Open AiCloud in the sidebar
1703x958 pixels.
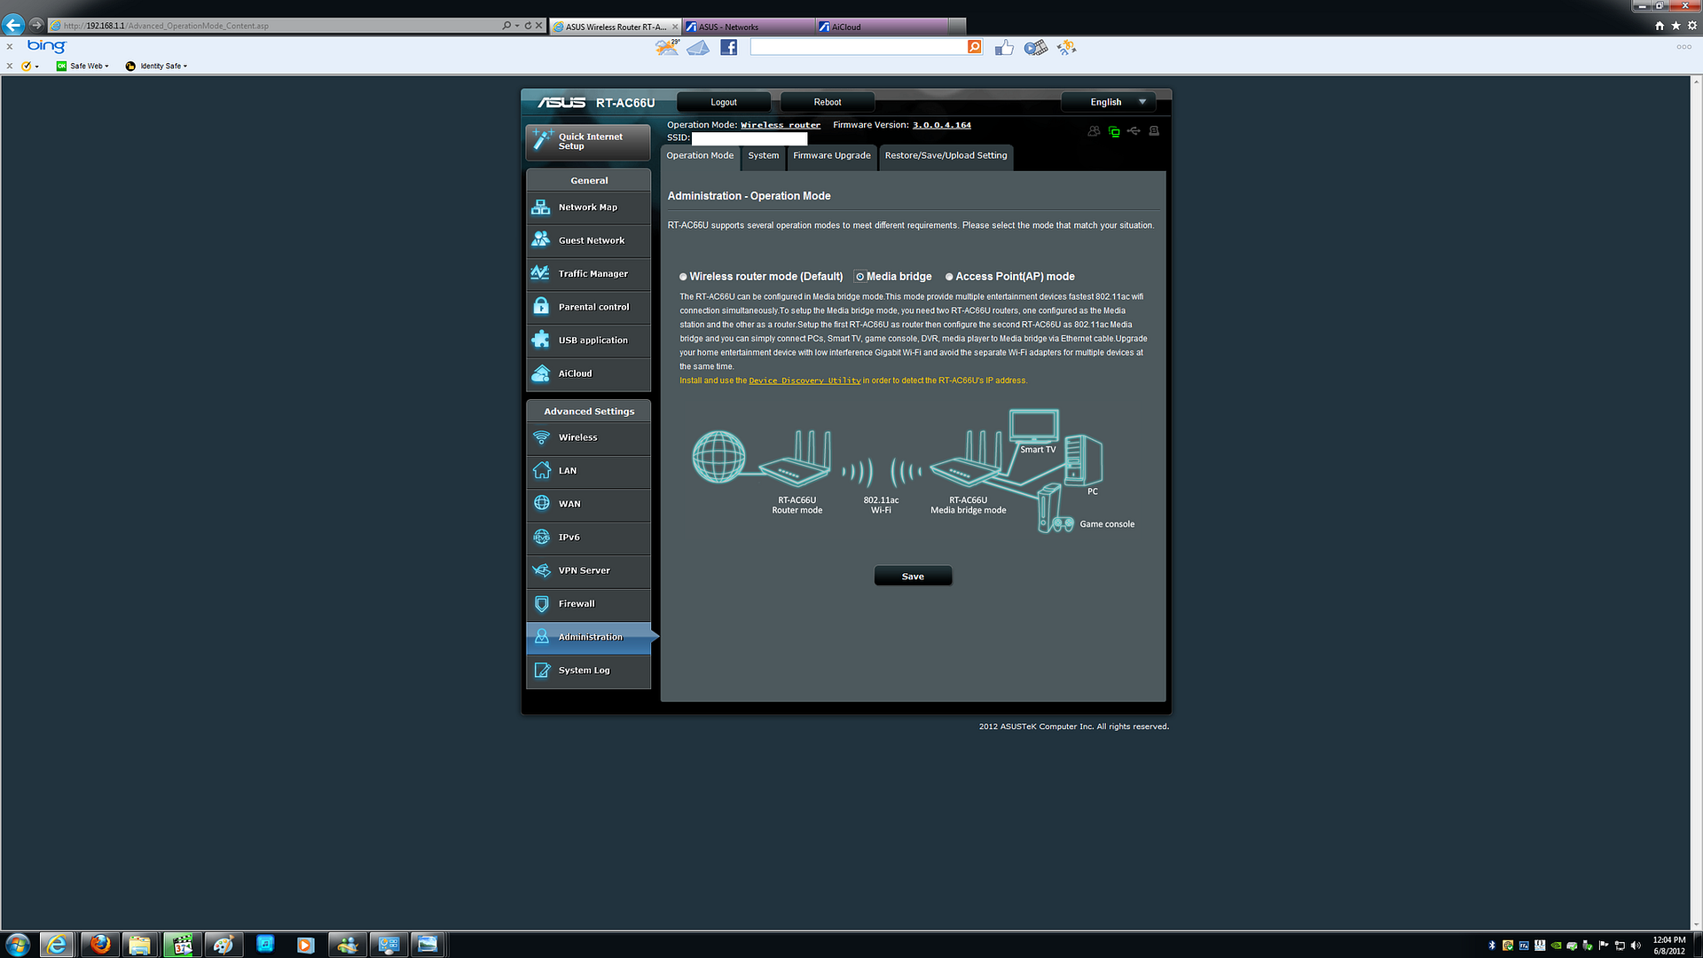588,373
